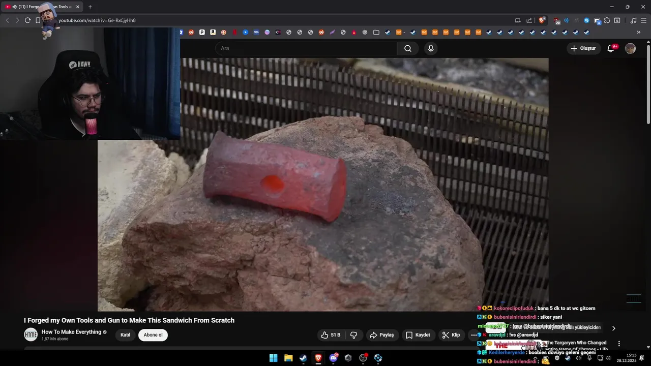Show hidden bookmarks via double-chevron
This screenshot has height=366, width=651.
tap(639, 32)
